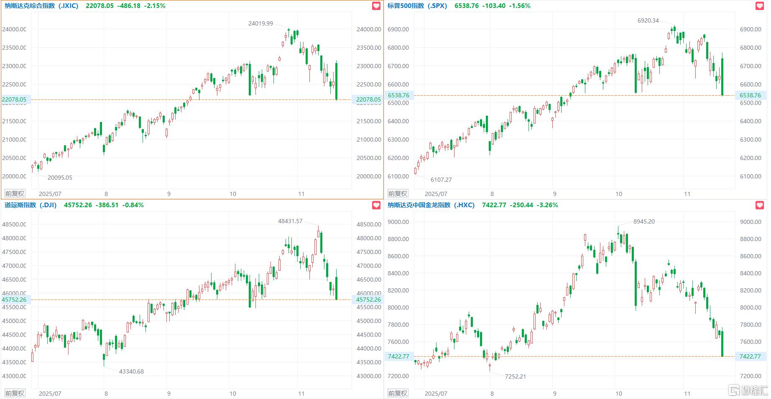
Task: Open 前复权 dropdown in Golden Dragon HXC chart
Action: (x=398, y=393)
